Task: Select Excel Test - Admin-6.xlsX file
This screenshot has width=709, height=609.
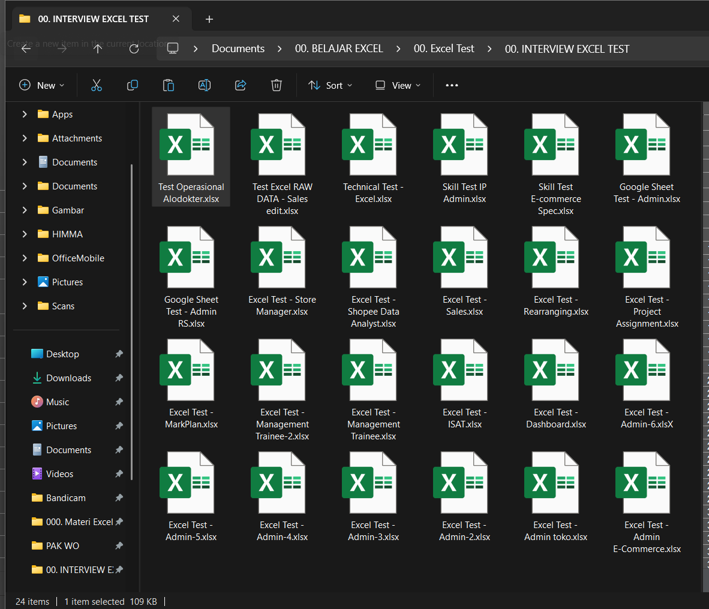Action: click(x=647, y=382)
